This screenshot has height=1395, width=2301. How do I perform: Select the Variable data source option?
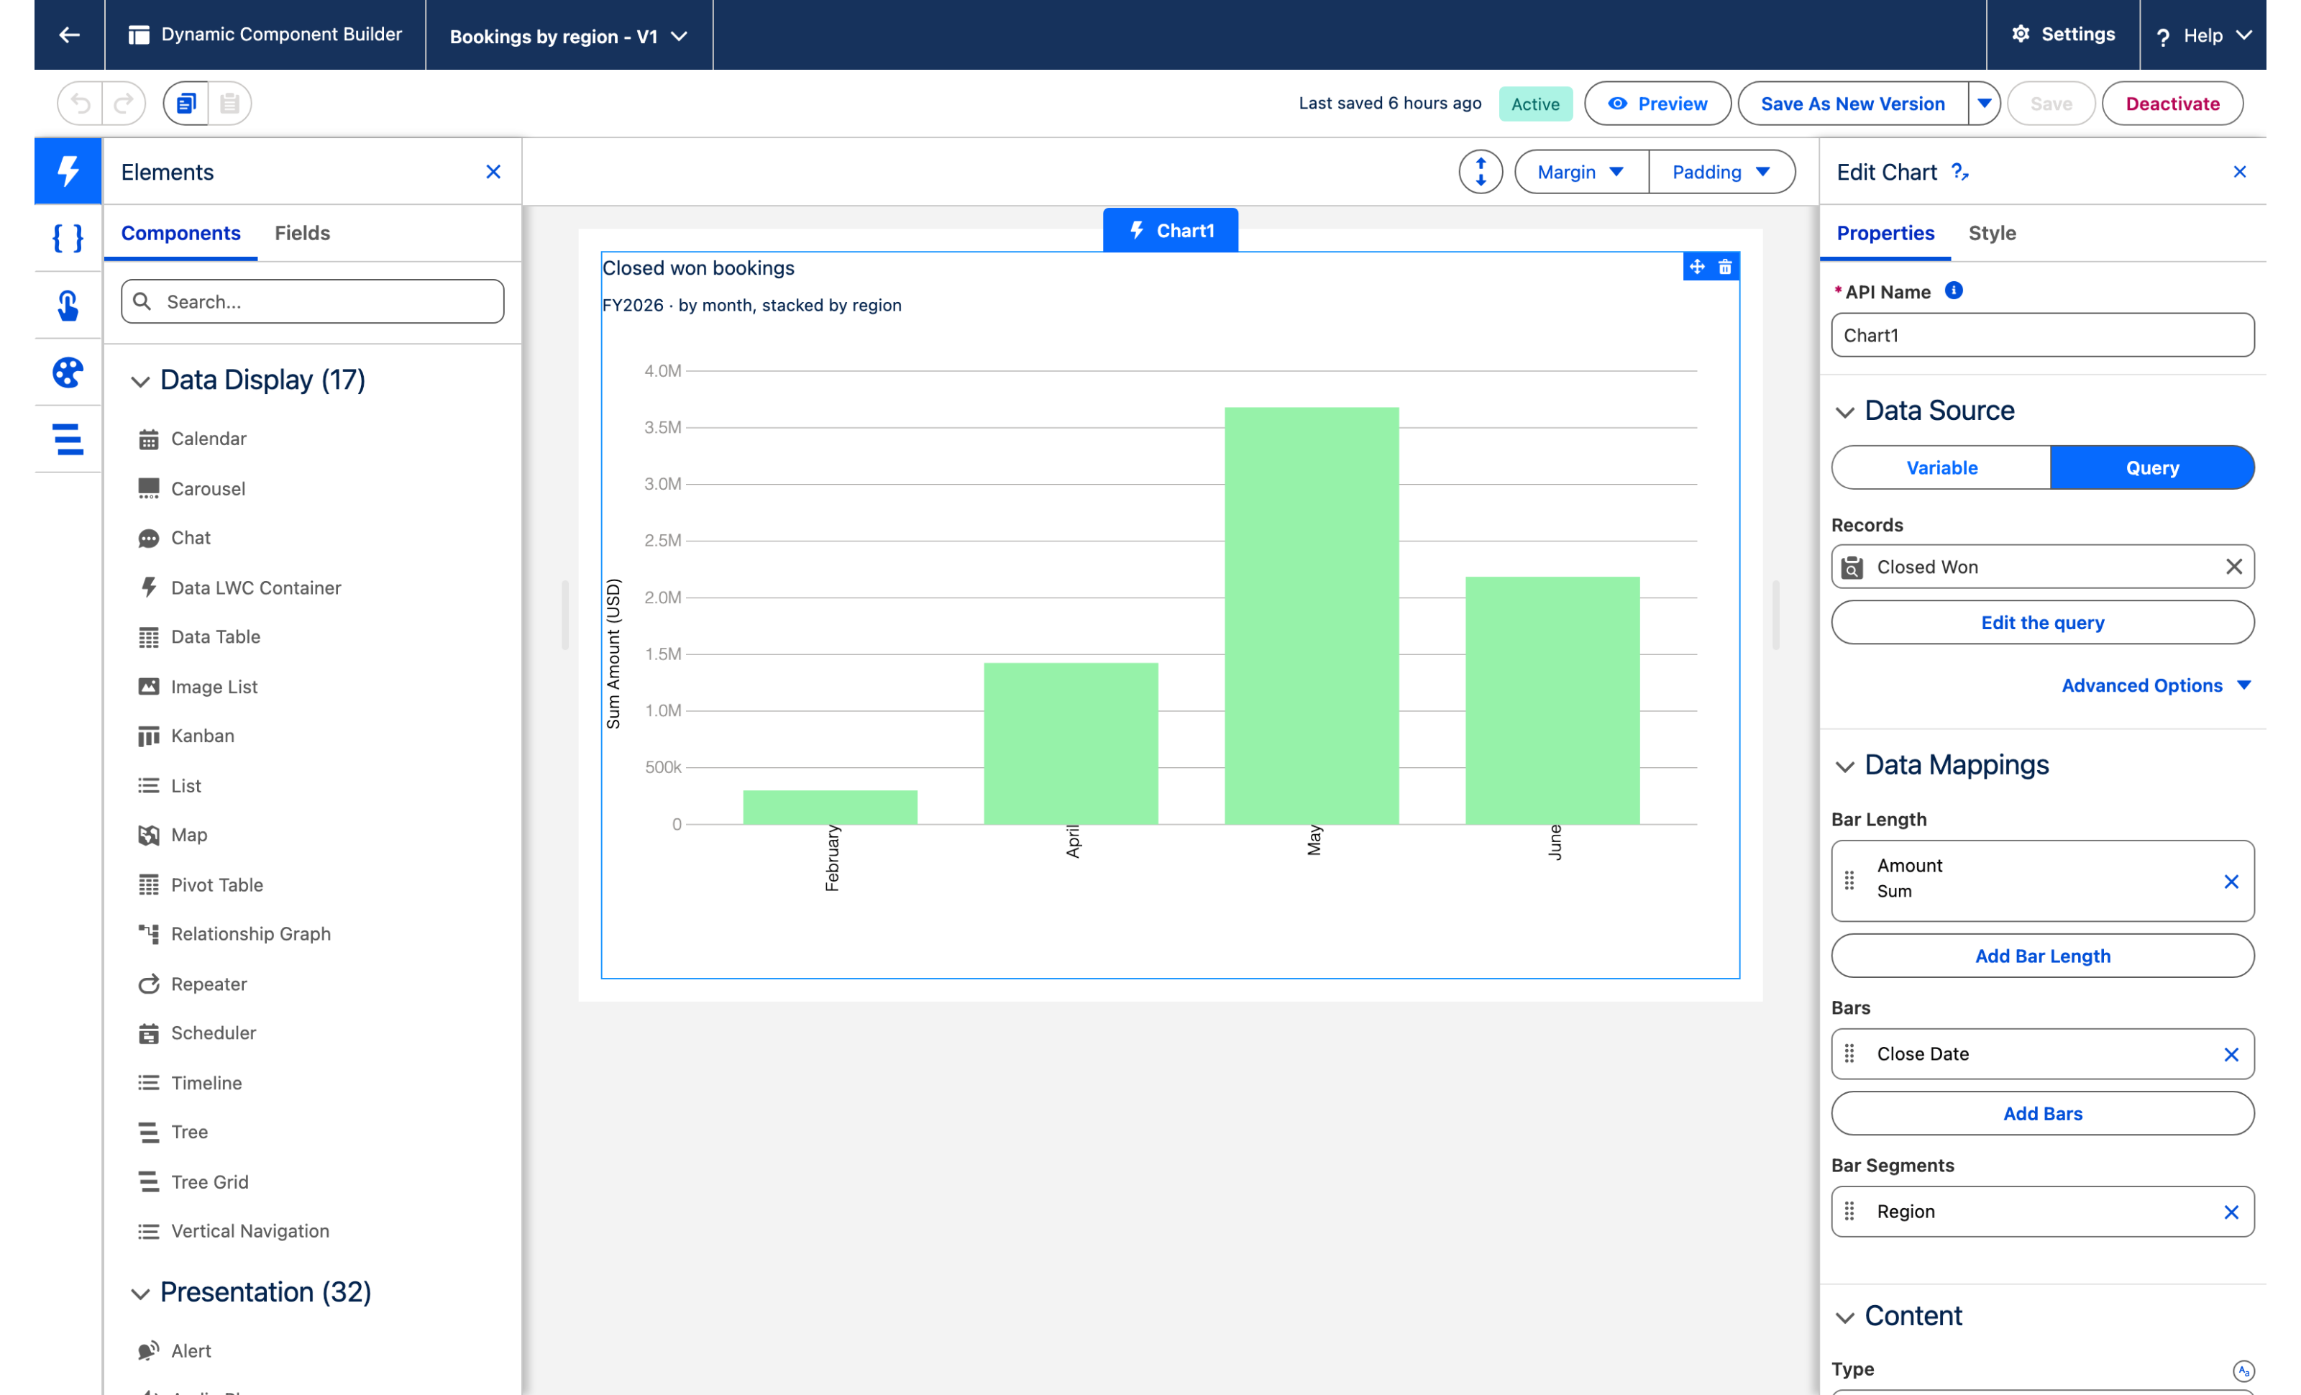(1941, 468)
